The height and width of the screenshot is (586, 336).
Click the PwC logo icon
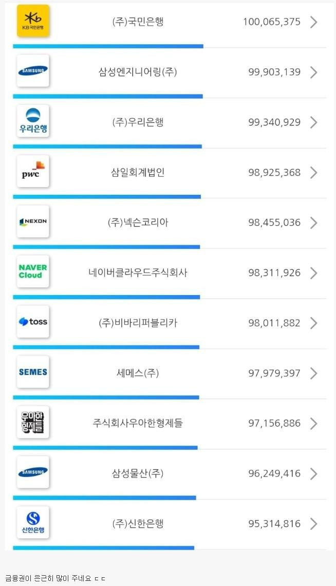pos(33,172)
